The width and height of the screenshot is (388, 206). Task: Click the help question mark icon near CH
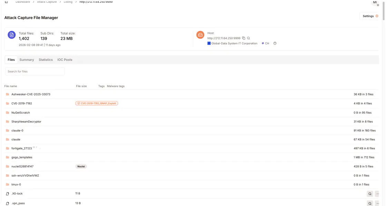[x=275, y=44]
